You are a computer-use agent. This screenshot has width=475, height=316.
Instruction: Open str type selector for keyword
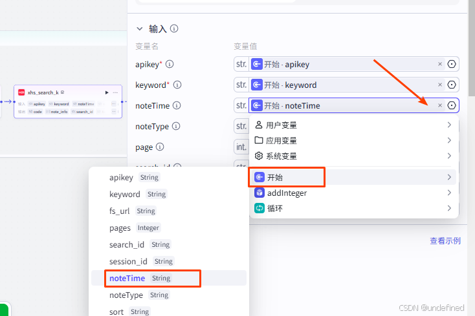(x=241, y=85)
